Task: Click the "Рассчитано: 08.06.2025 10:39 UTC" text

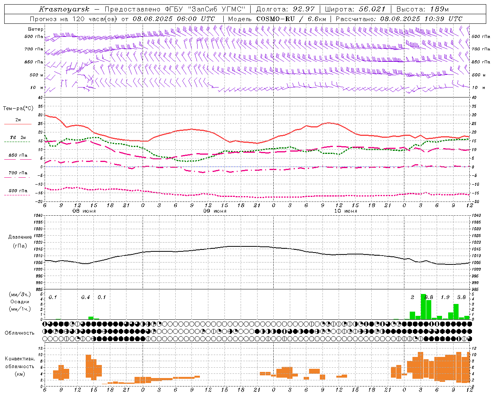Action: [x=399, y=19]
